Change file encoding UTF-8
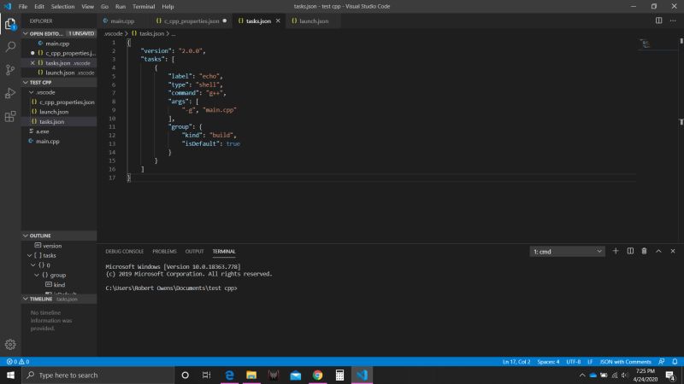 pos(573,362)
